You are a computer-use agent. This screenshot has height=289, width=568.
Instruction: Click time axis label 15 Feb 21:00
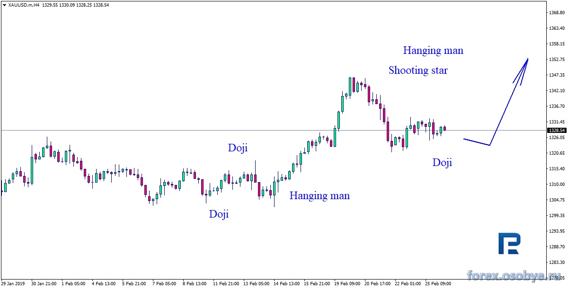coord(317,284)
